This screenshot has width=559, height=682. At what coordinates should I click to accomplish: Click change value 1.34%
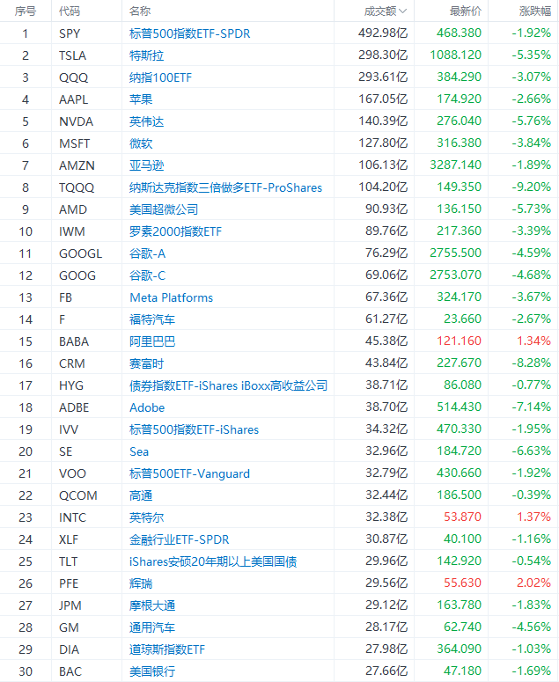tap(533, 341)
